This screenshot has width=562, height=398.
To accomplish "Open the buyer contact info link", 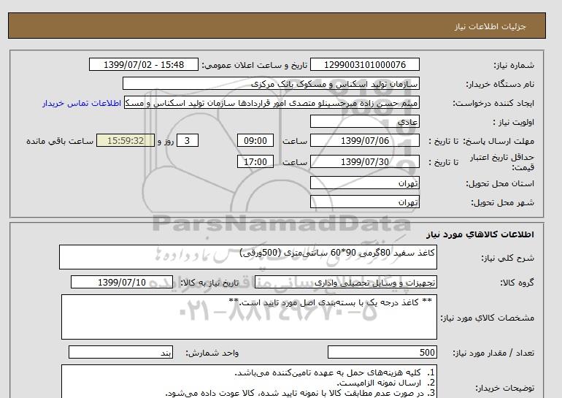I will click(x=82, y=103).
